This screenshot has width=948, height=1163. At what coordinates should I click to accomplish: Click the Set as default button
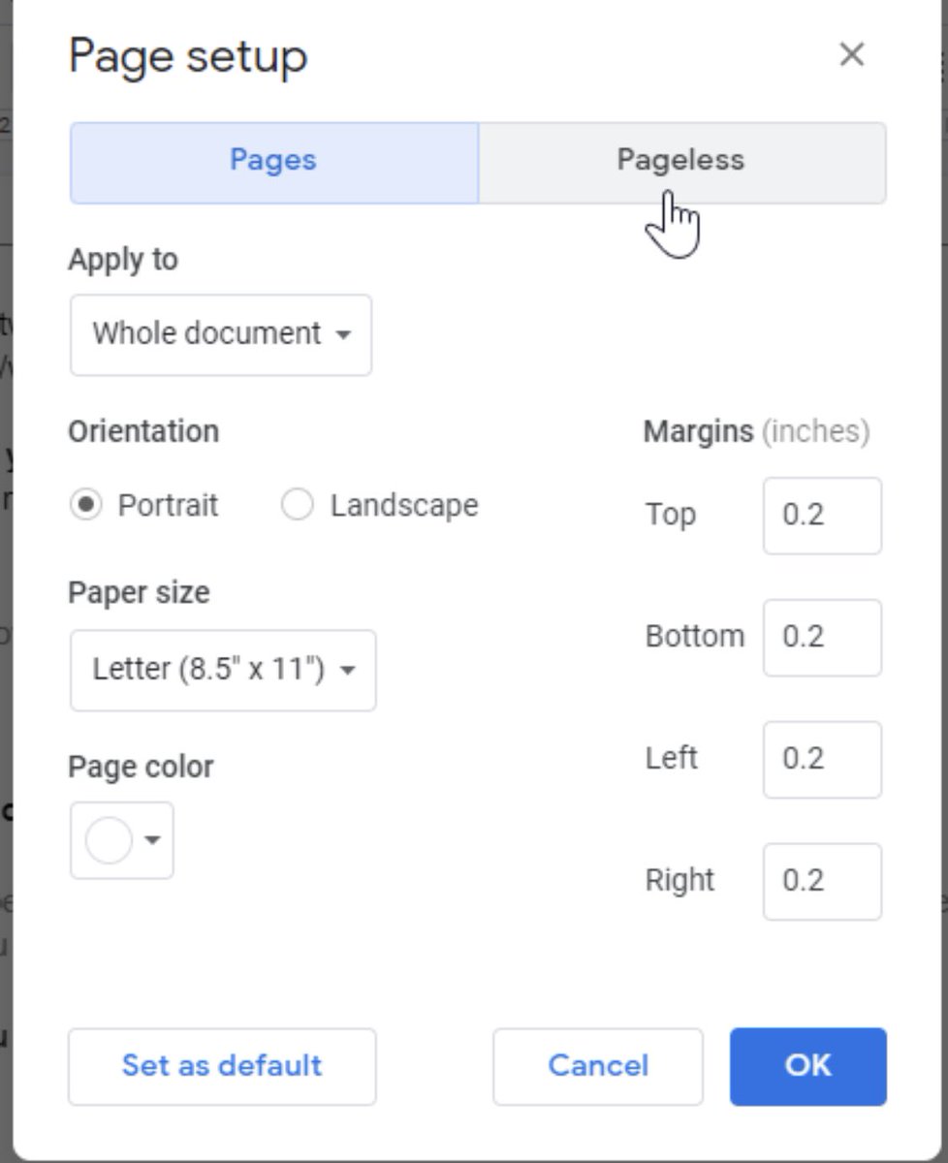pos(221,1066)
